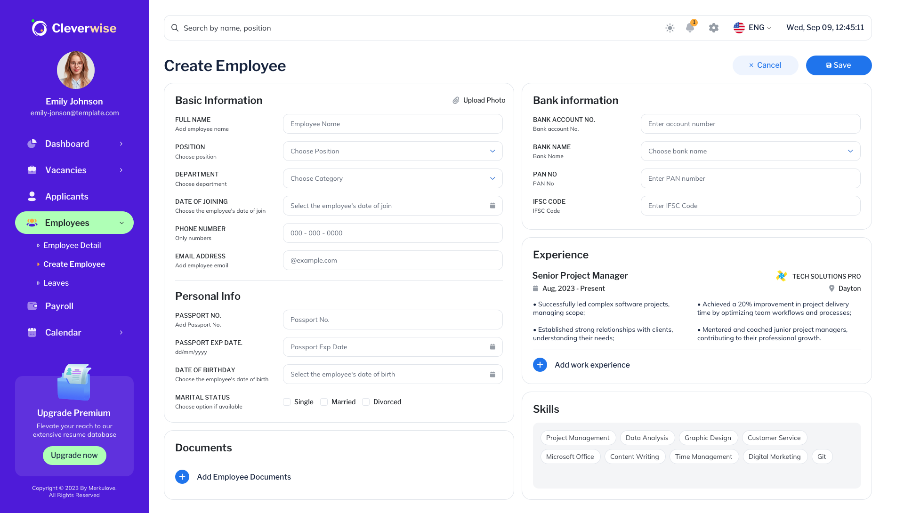The image size is (904, 513).
Task: Click the Upload Photo paperclip icon
Action: click(x=455, y=100)
